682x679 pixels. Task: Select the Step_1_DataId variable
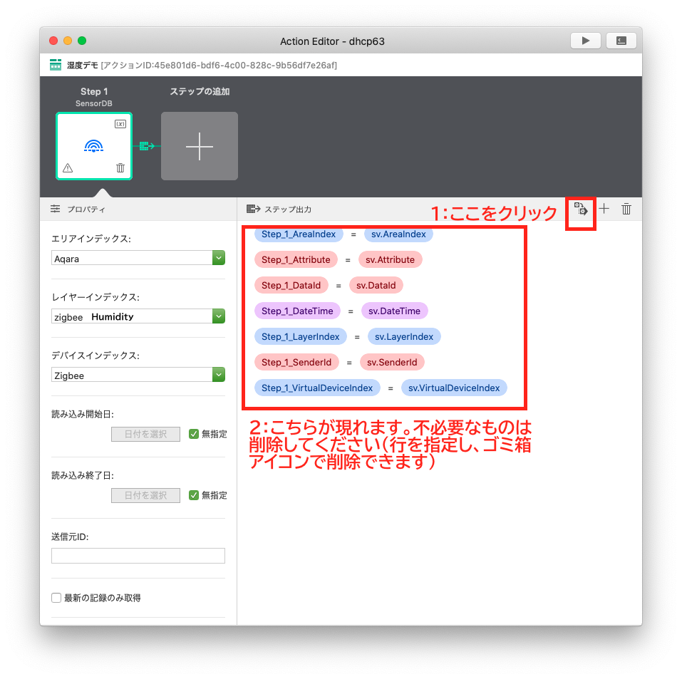[x=291, y=285]
